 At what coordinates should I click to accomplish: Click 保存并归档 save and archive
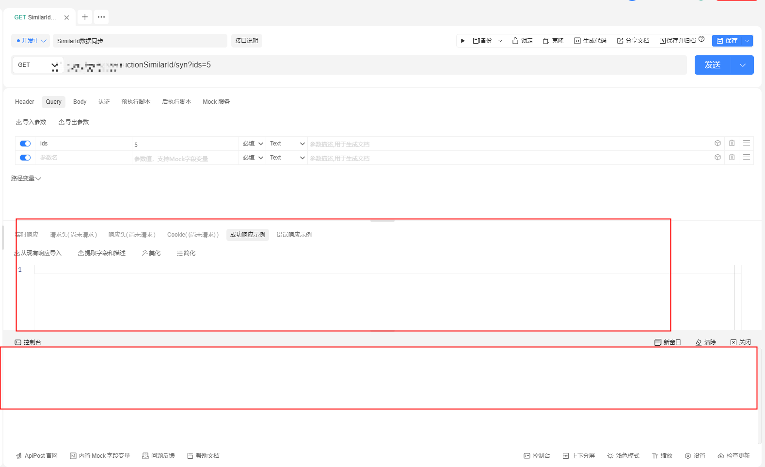(x=678, y=41)
